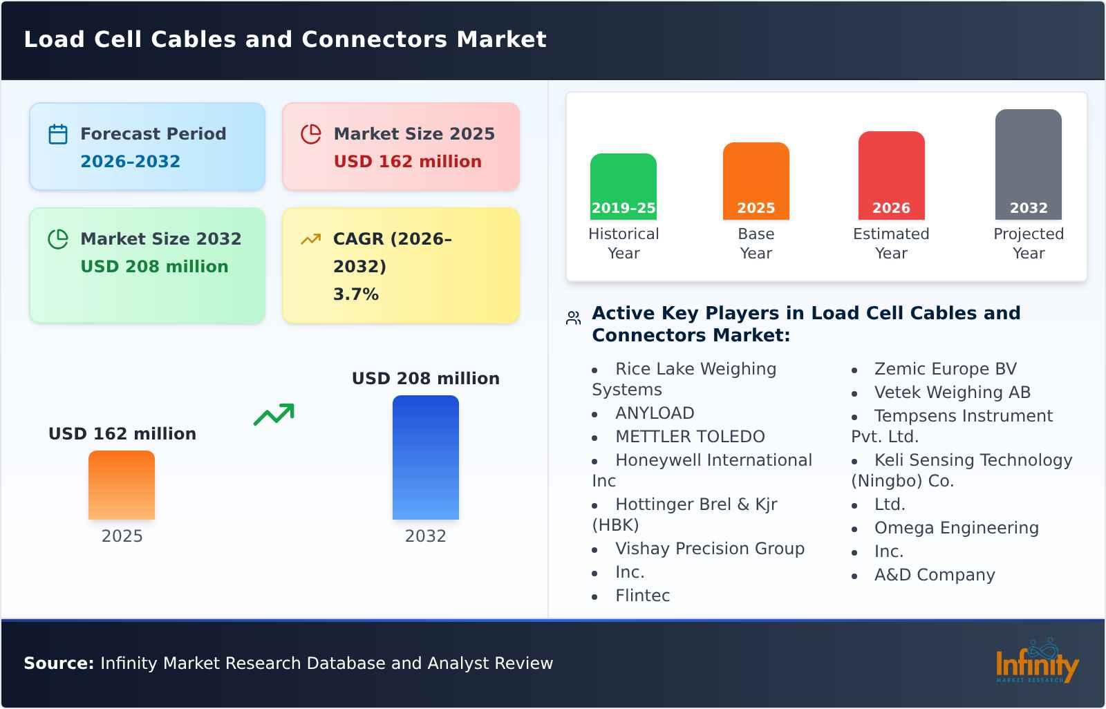Viewport: 1106px width, 709px height.
Task: Click 'A&D Company' list entry
Action: click(935, 575)
